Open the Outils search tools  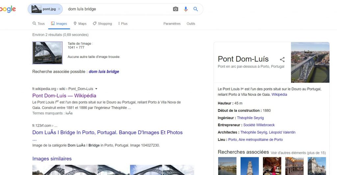pos(191,24)
